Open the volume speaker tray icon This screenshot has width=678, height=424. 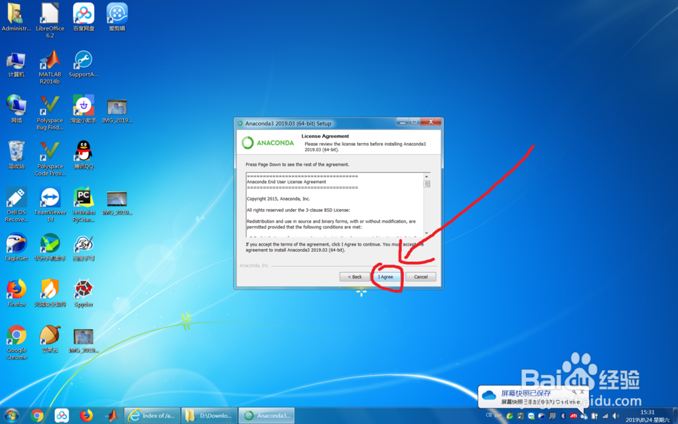pos(616,416)
